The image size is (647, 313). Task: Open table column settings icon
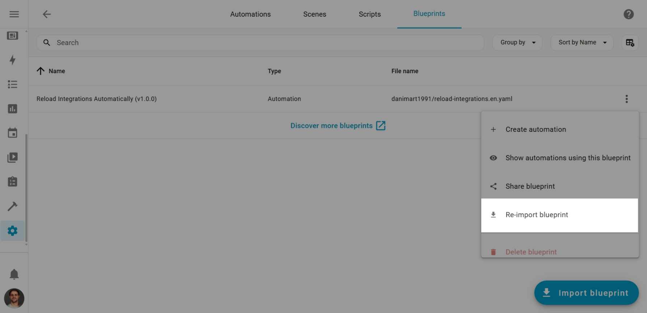point(630,43)
